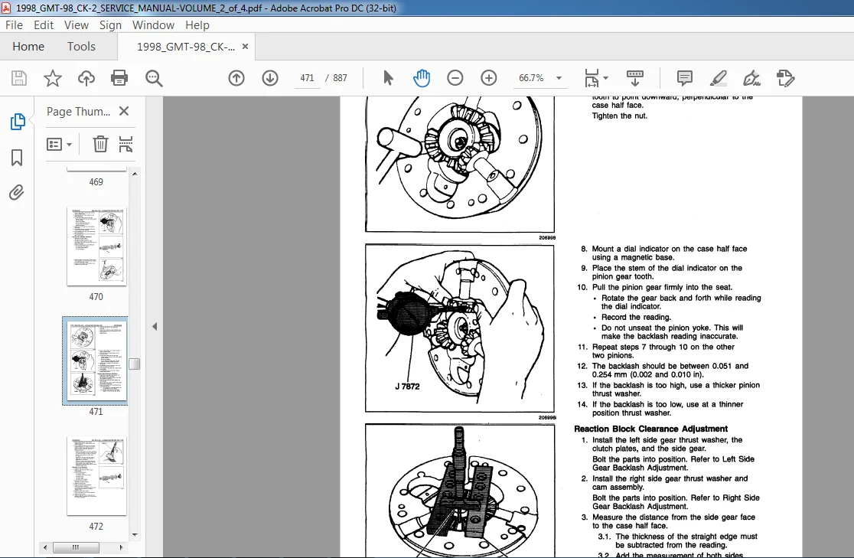Click the current page number field

point(307,78)
